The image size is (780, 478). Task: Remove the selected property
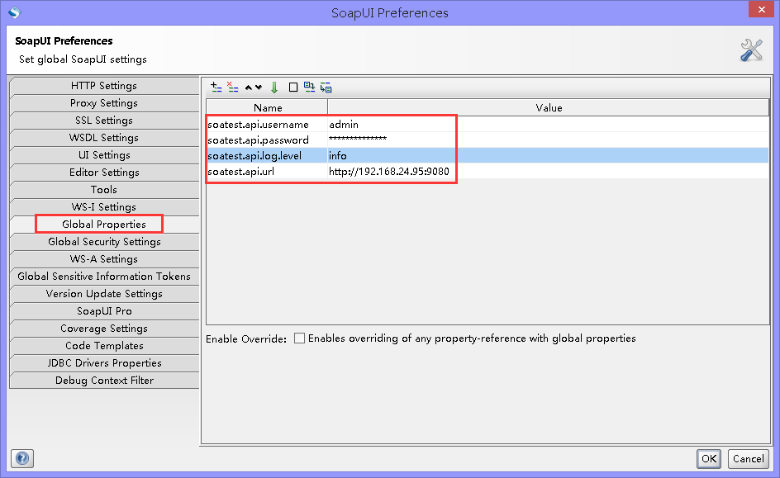(x=232, y=88)
